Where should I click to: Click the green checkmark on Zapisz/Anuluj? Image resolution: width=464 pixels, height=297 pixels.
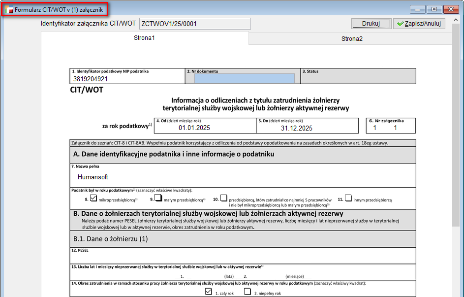401,24
